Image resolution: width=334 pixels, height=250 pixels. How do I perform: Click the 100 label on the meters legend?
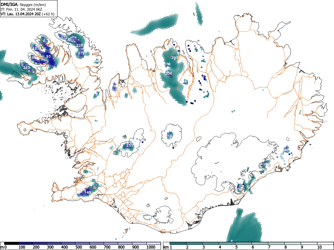22,247
